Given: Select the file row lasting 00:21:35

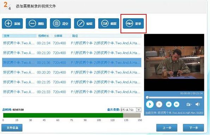Looking at the screenshot, I should pyautogui.click(x=72, y=82).
